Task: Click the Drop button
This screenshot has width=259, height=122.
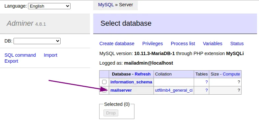Action: (x=111, y=113)
